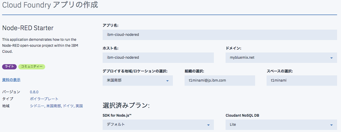The image size is (341, 132).
Task: Click the dropdown arrow in the ドメイン field
Action: pyautogui.click(x=331, y=58)
